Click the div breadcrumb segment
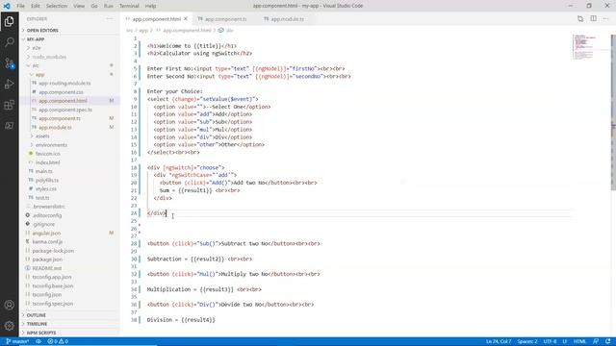Screen dimensions: 616x346 click(x=230, y=30)
